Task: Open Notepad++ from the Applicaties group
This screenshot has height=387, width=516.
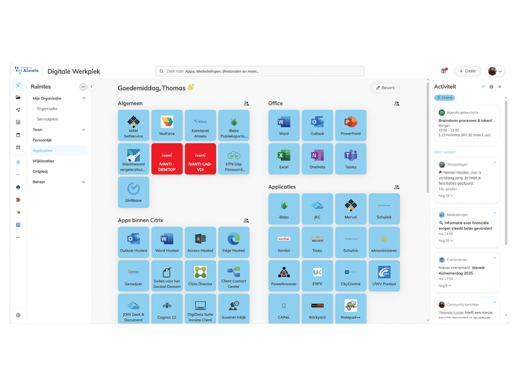Action: 350,309
